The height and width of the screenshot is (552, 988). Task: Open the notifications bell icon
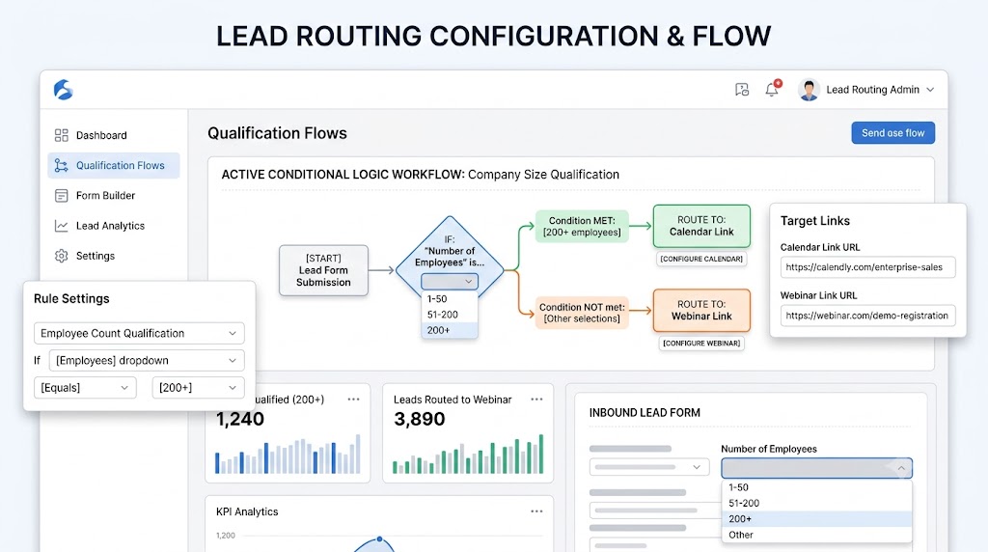pyautogui.click(x=773, y=89)
